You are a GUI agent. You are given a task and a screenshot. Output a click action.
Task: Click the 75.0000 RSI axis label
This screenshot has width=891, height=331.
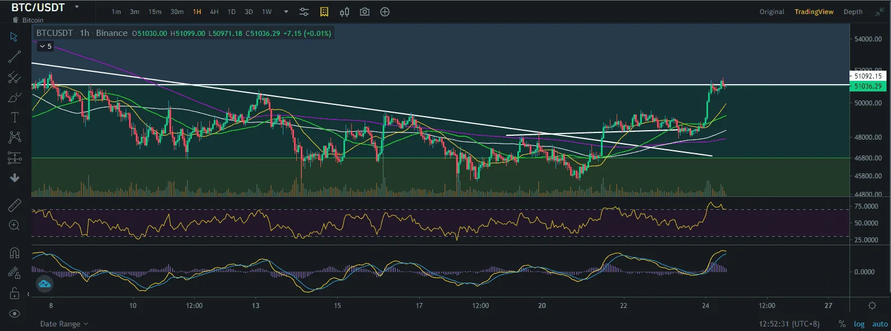[x=866, y=206]
